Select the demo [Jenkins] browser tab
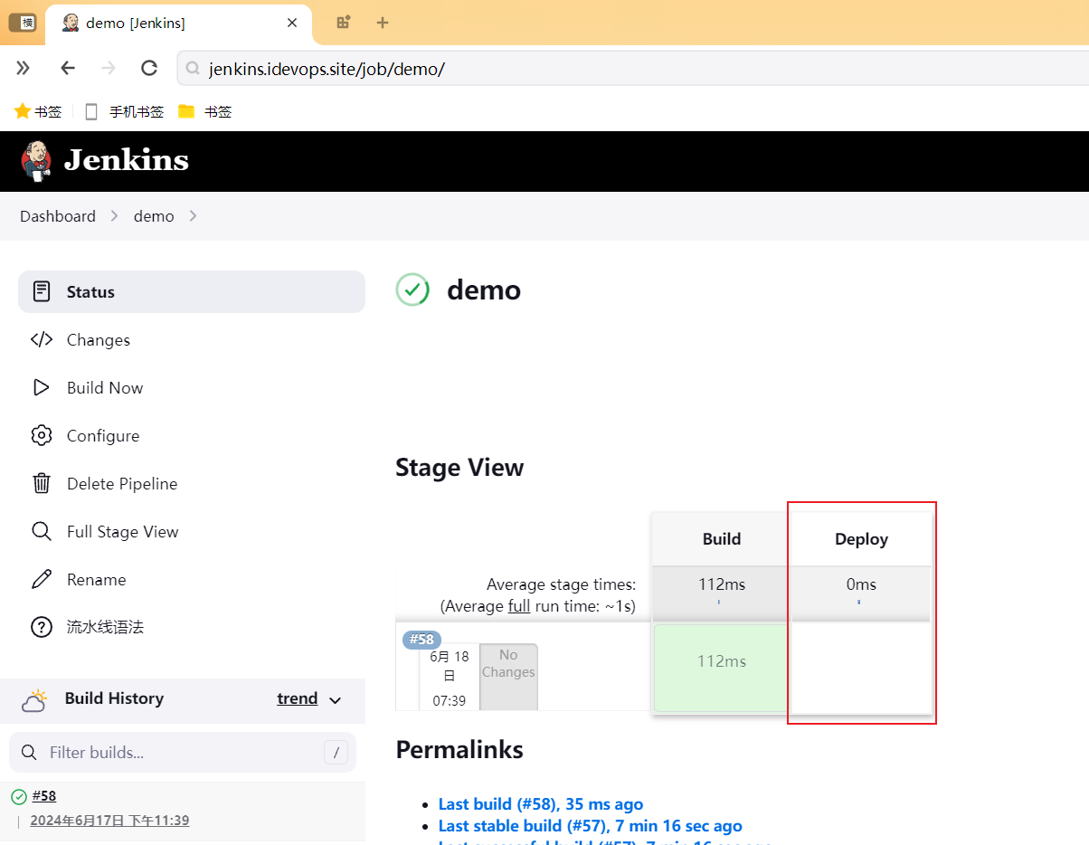Screen dimensions: 1089x845 tap(179, 24)
